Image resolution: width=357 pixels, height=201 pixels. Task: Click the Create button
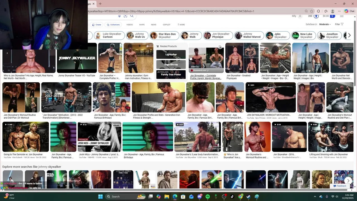[x=97, y=25]
